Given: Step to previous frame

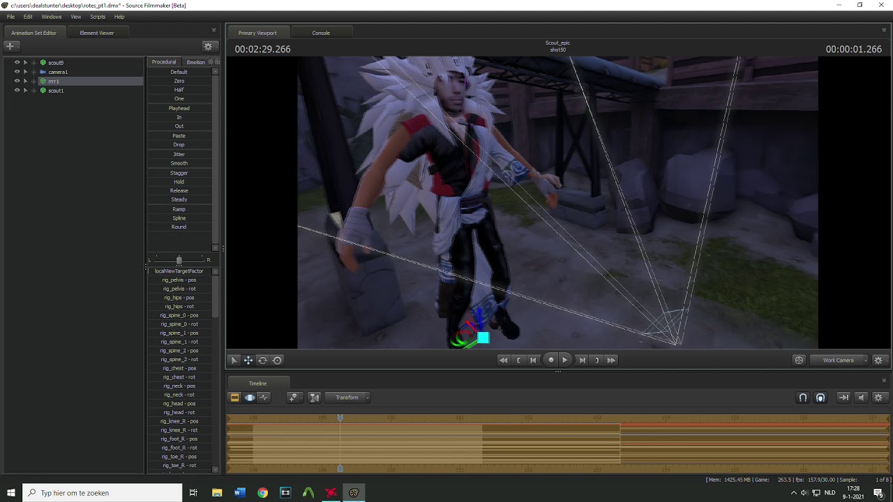Looking at the screenshot, I should click(534, 360).
